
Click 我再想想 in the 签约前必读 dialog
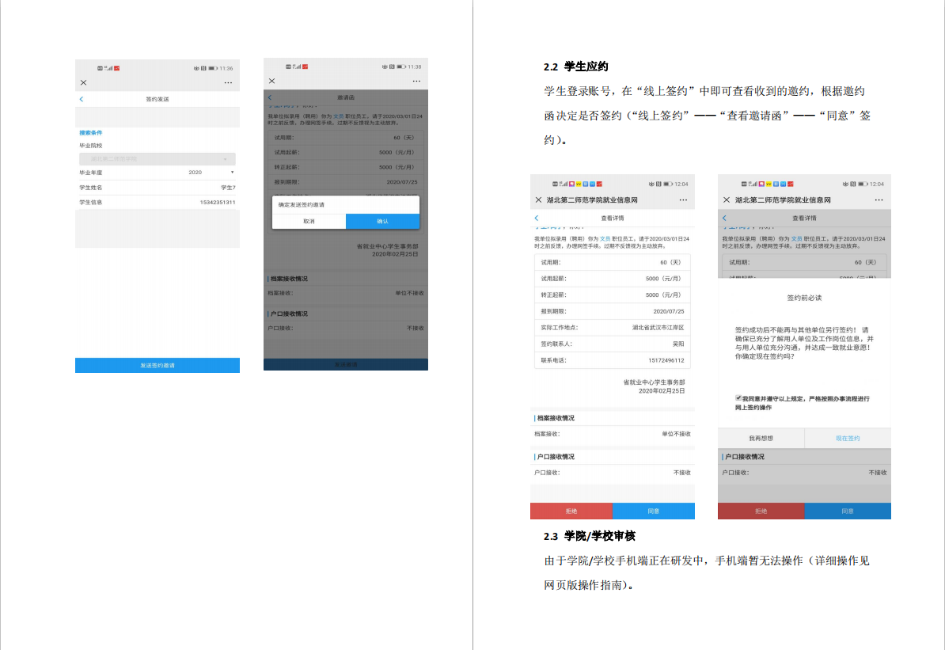[761, 439]
